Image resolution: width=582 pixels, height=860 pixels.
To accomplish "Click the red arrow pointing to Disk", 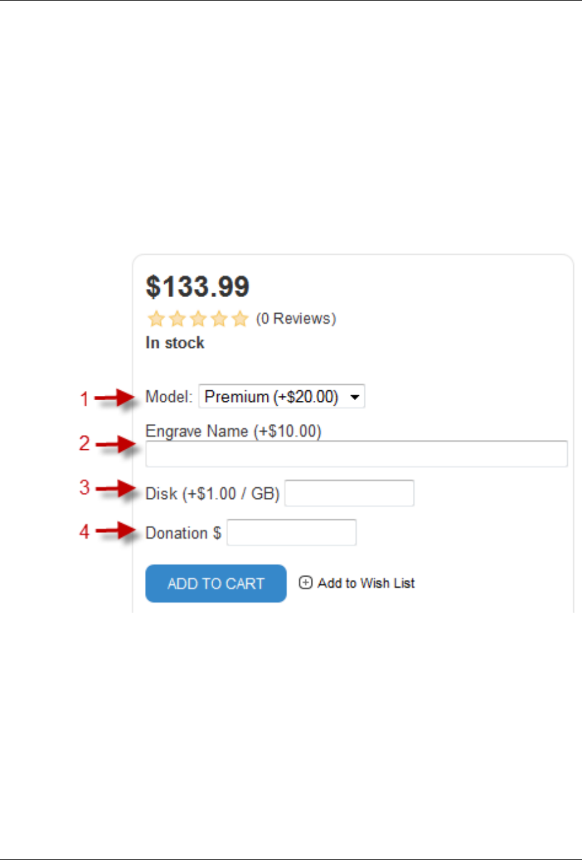I will (x=117, y=488).
